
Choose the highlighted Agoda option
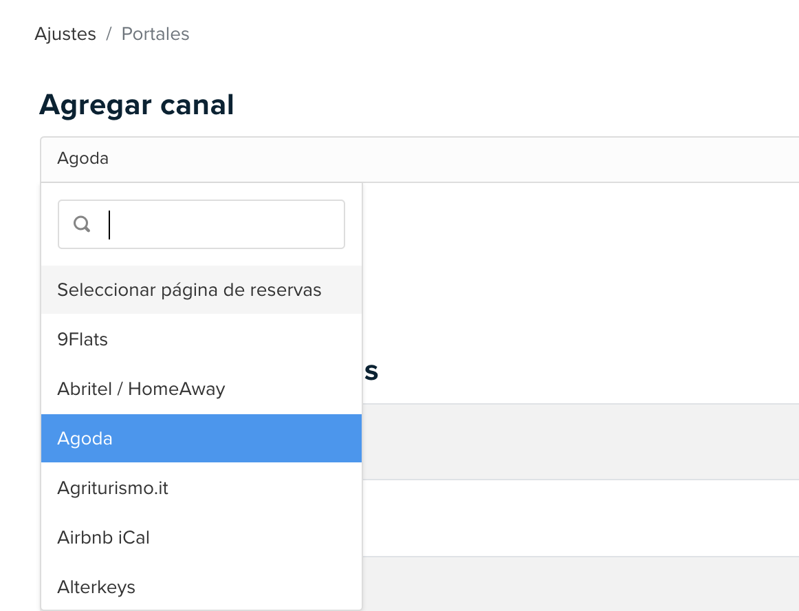(201, 438)
